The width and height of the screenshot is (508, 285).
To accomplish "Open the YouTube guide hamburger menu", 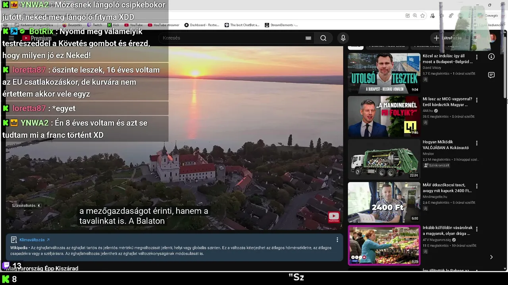I will pos(12,38).
